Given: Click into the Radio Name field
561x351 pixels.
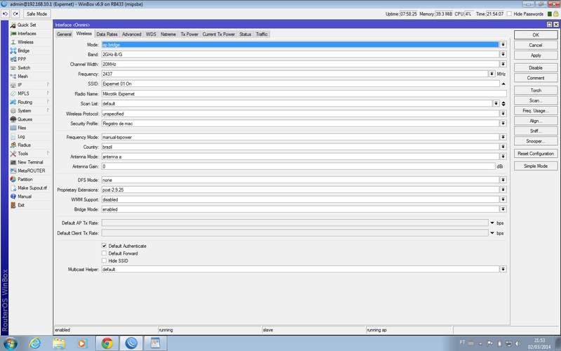Looking at the screenshot, I should tap(304, 94).
